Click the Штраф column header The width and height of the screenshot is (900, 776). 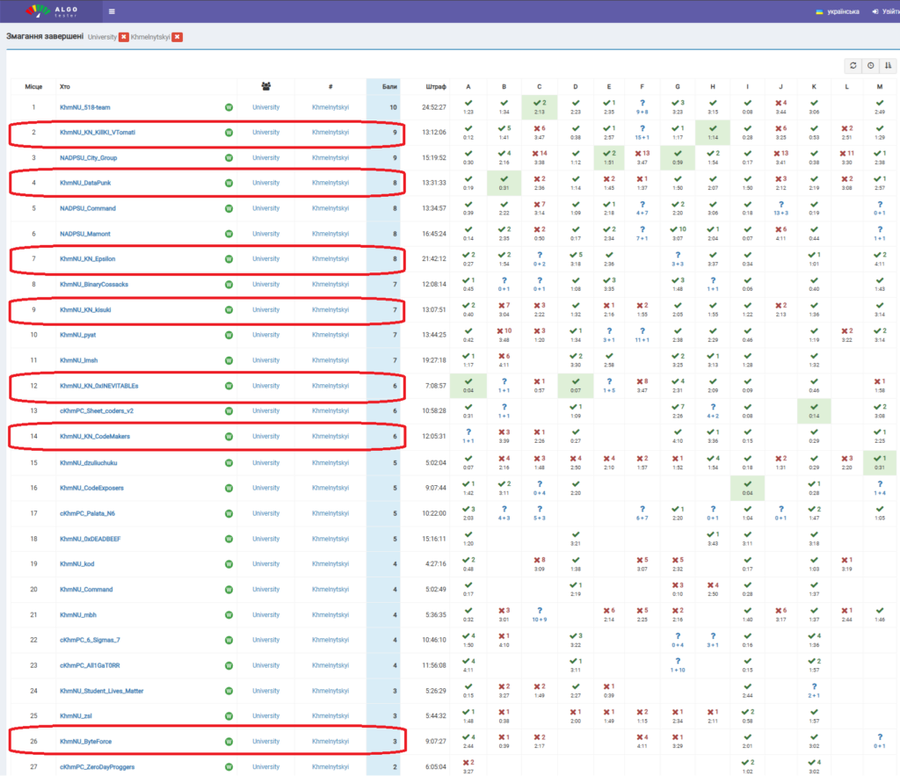[435, 86]
